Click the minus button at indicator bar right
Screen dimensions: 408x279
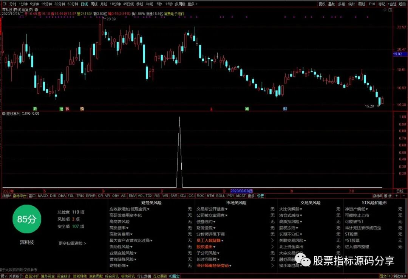coord(403,196)
